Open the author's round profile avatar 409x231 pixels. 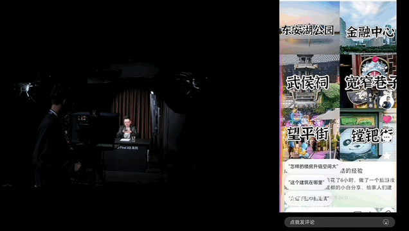tap(386, 102)
